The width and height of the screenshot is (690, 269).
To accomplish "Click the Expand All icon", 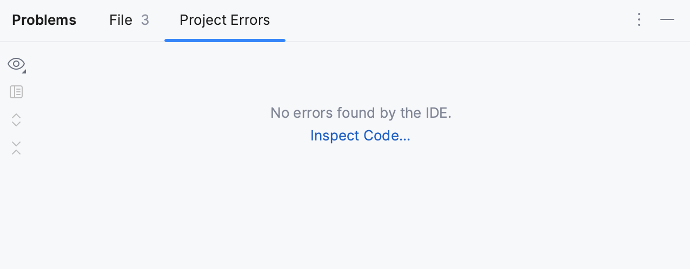I will pyautogui.click(x=16, y=120).
